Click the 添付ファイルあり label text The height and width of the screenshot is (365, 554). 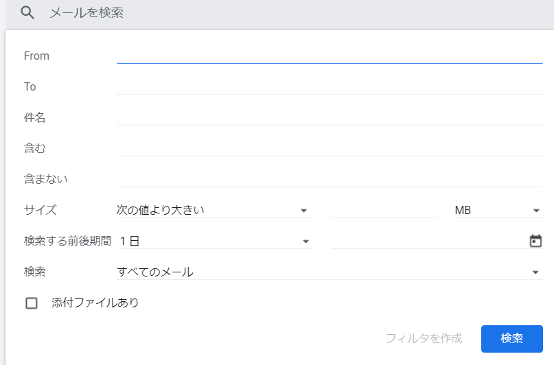coord(95,303)
